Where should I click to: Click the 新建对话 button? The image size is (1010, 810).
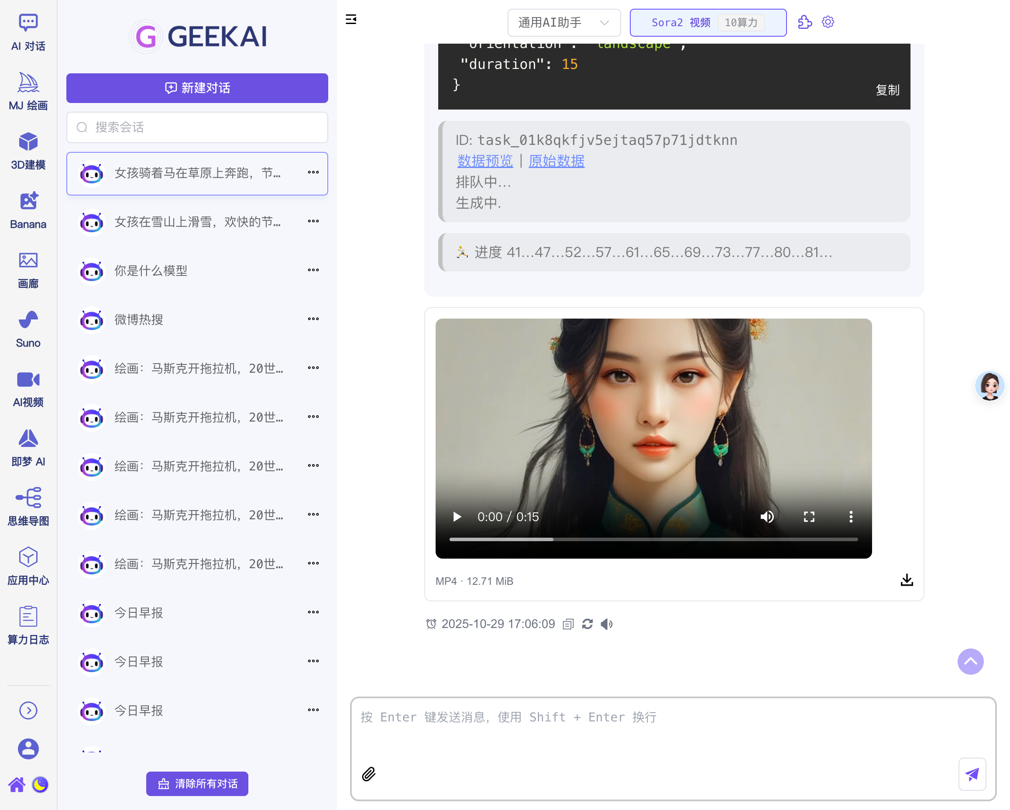pyautogui.click(x=197, y=88)
